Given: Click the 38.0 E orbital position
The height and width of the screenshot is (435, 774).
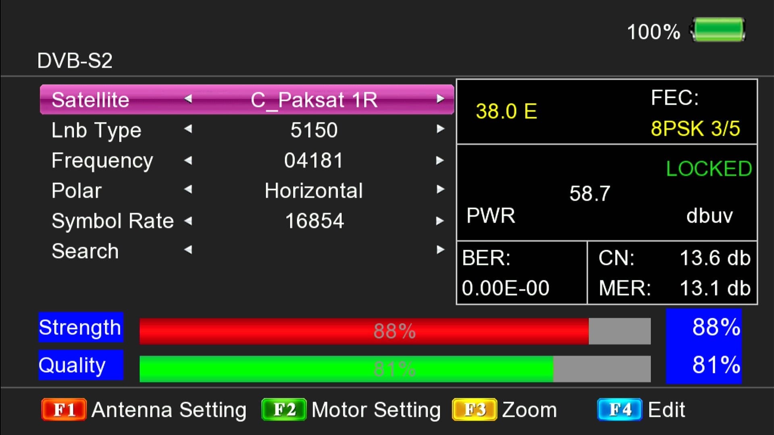Looking at the screenshot, I should pyautogui.click(x=506, y=111).
